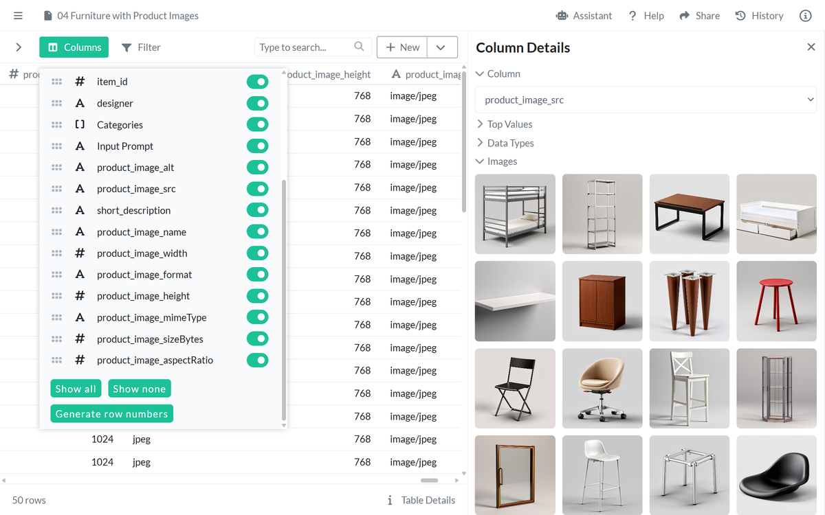Click the search magnifier icon

click(359, 47)
